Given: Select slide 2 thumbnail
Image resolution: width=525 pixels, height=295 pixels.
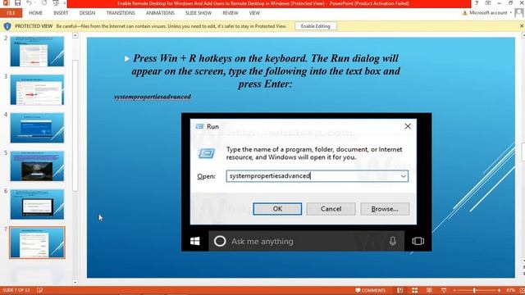Looking at the screenshot, I should pyautogui.click(x=37, y=52).
